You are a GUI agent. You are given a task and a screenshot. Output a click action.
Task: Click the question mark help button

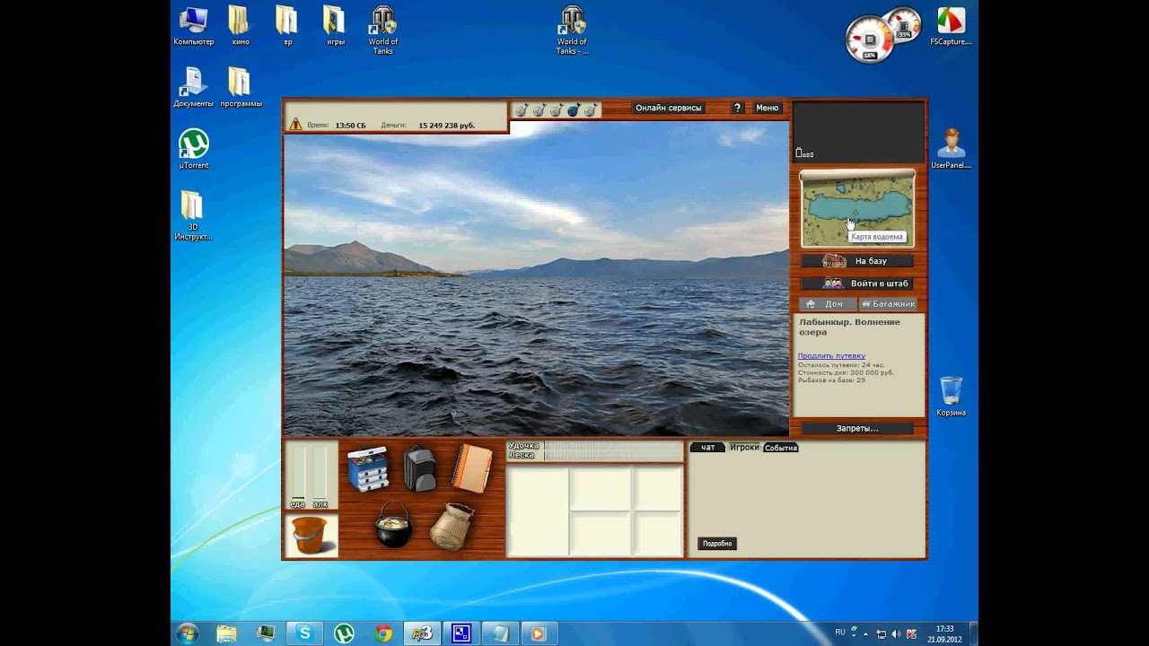coord(737,108)
